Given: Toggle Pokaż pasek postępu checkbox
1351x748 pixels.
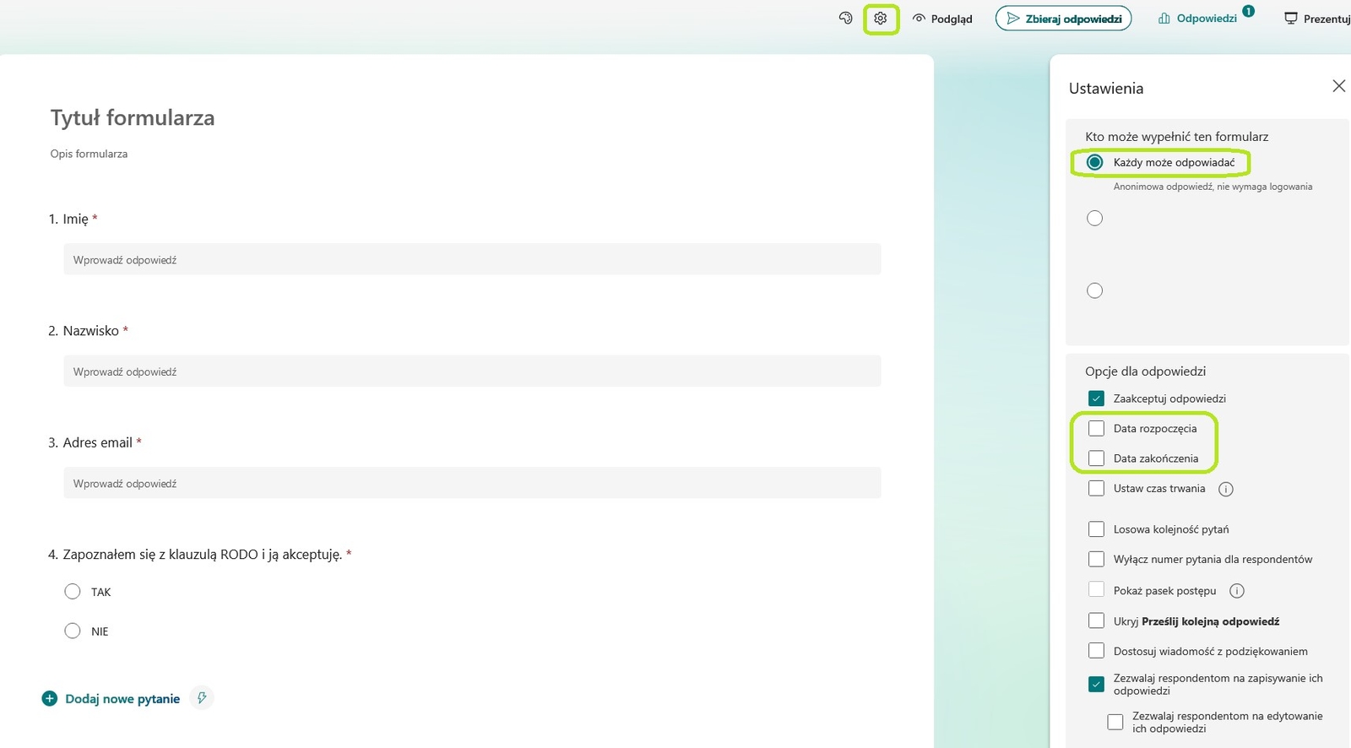Looking at the screenshot, I should point(1096,589).
